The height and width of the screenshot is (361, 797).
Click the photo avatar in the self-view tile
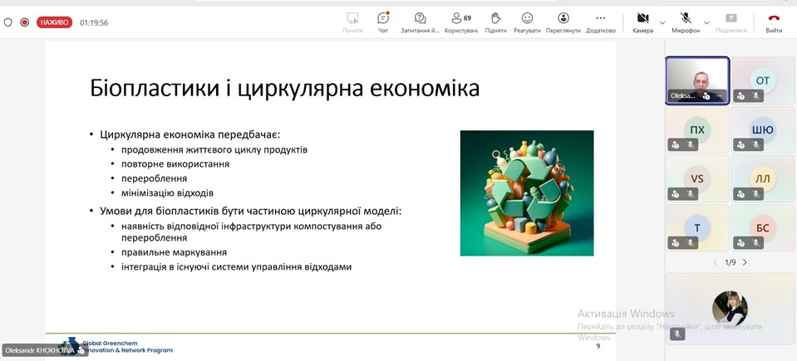[x=730, y=308]
